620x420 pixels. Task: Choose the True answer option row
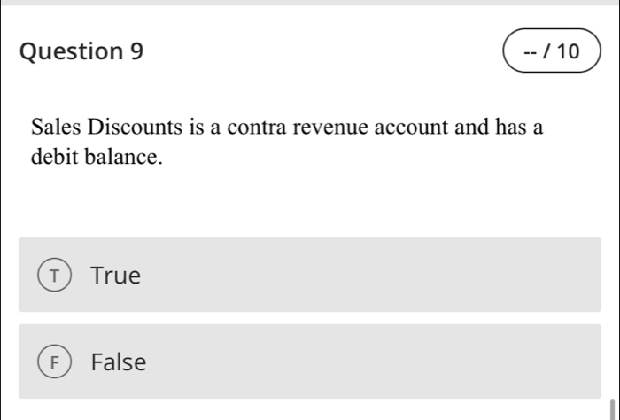pyautogui.click(x=310, y=275)
